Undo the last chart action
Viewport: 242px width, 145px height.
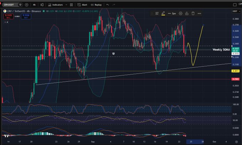point(108,5)
